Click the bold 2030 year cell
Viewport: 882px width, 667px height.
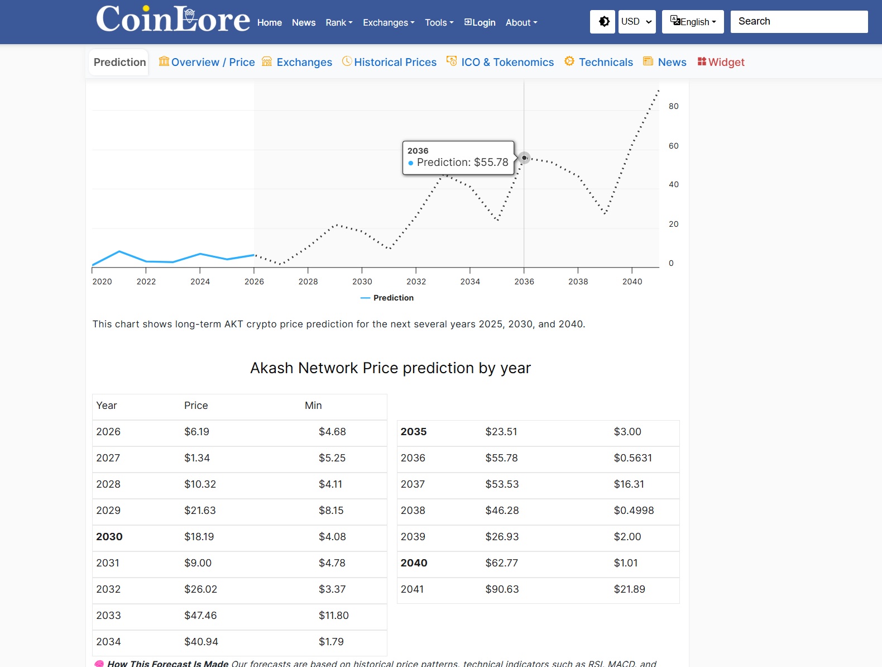(109, 537)
